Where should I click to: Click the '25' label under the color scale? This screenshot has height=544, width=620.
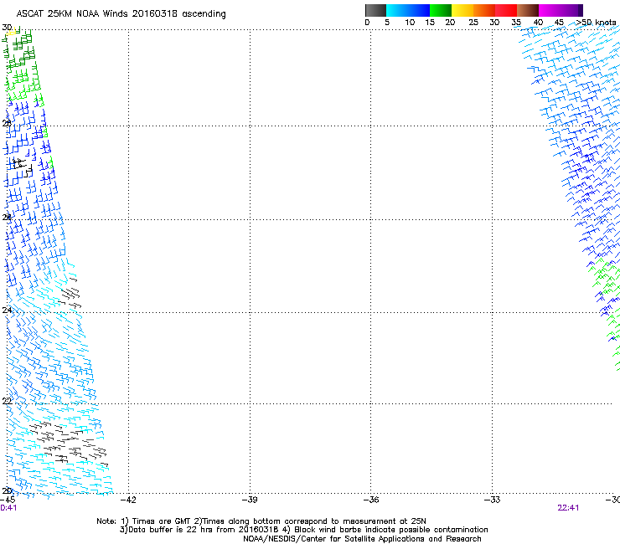click(x=473, y=23)
